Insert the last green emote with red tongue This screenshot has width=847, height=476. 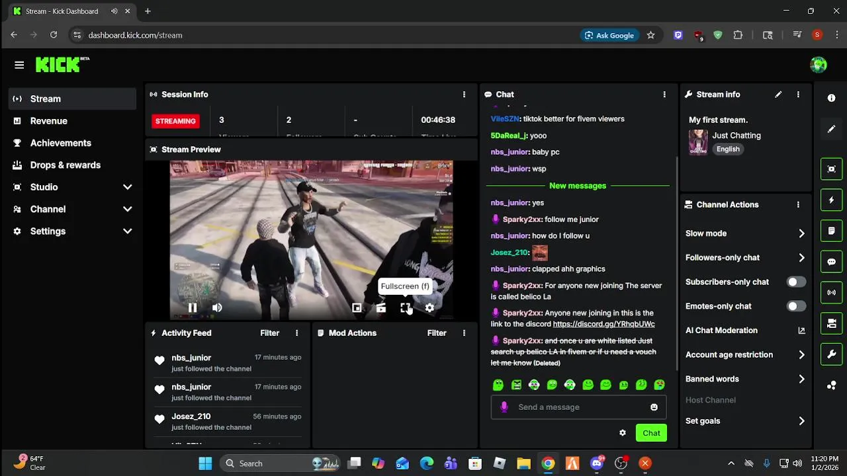[x=659, y=385]
